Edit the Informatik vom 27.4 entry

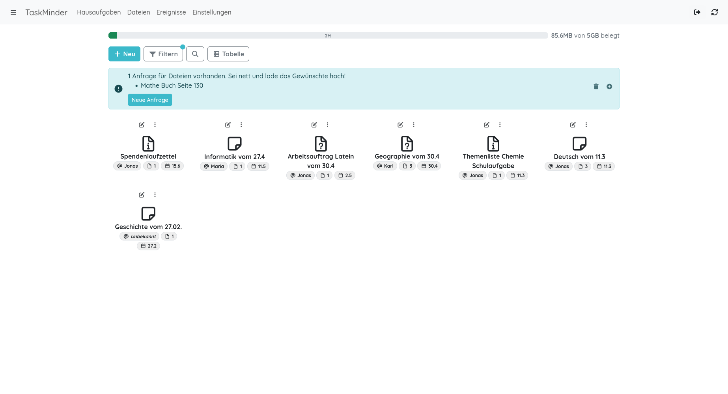pos(228,125)
